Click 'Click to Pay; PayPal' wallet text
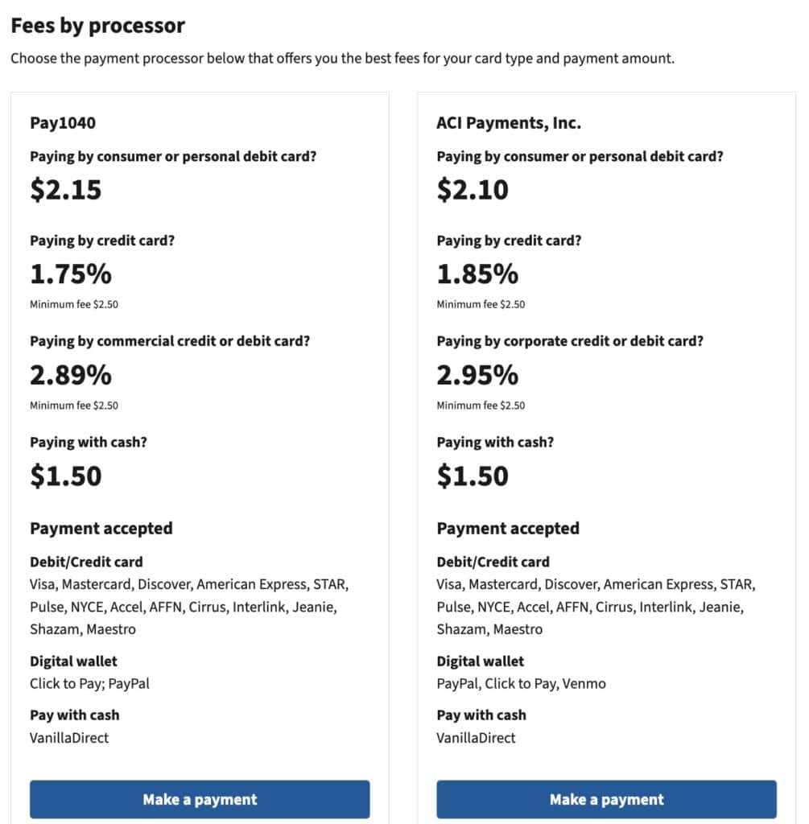Screen dimensions: 809x824 (x=89, y=684)
